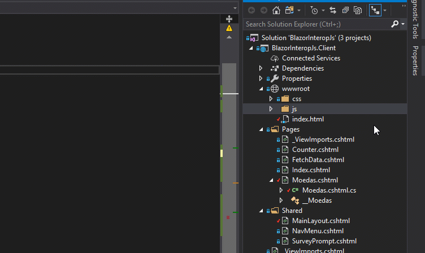
Task: Click the js folder icon
Action: click(x=285, y=109)
